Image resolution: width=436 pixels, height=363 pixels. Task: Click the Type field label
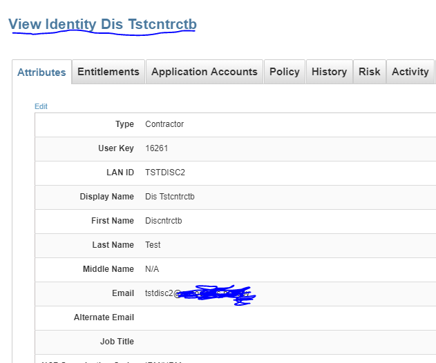pyautogui.click(x=124, y=124)
